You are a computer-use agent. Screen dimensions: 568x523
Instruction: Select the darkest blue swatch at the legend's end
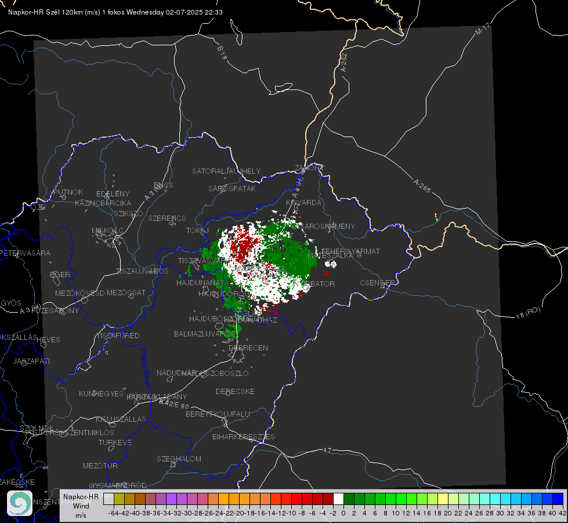[x=558, y=499]
